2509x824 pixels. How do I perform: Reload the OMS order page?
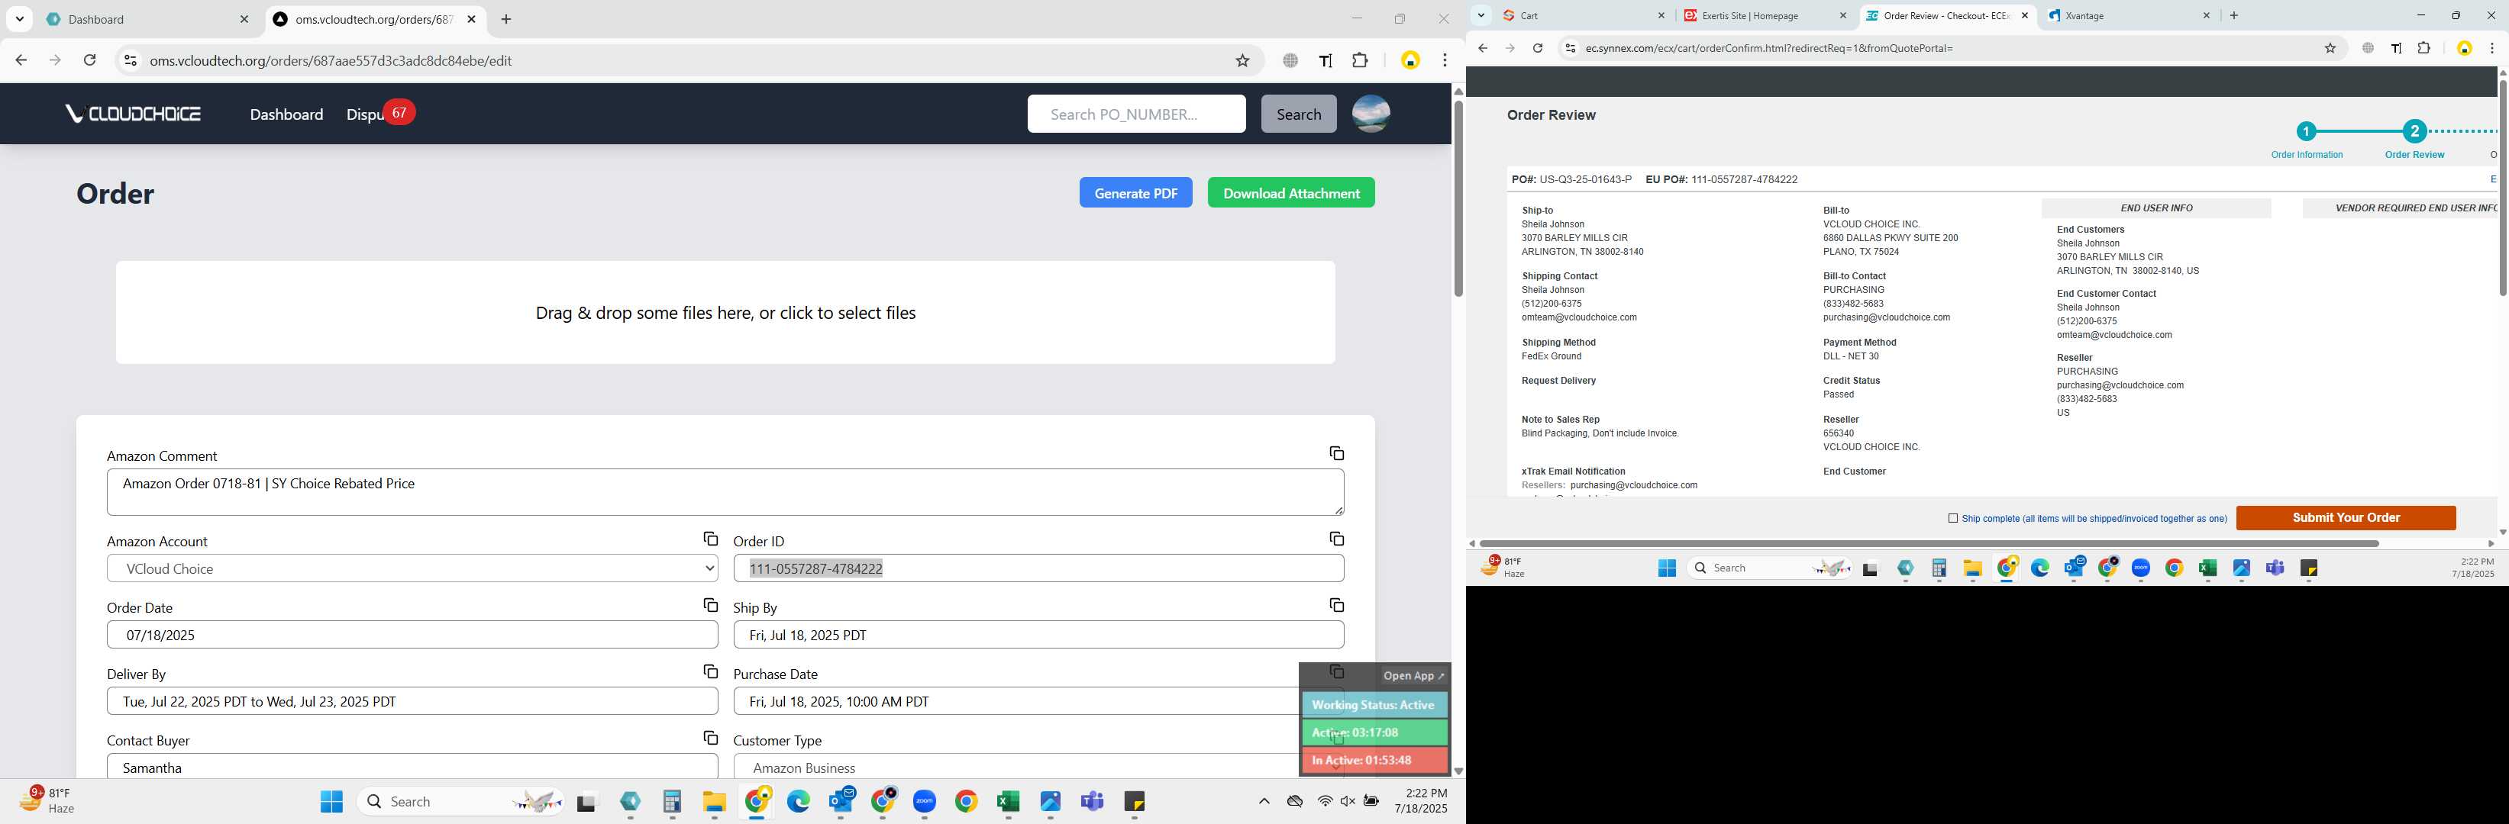click(89, 60)
